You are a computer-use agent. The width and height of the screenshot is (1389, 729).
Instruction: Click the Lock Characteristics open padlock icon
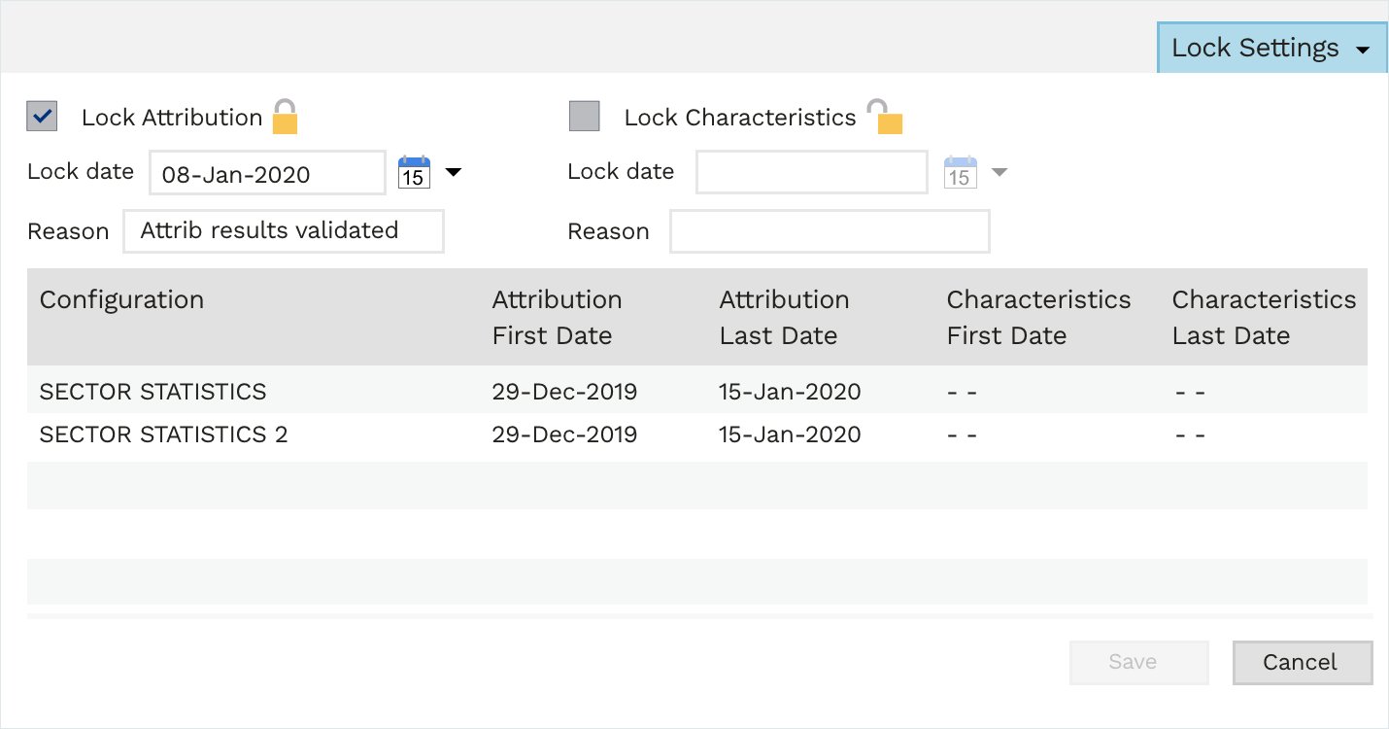click(884, 117)
